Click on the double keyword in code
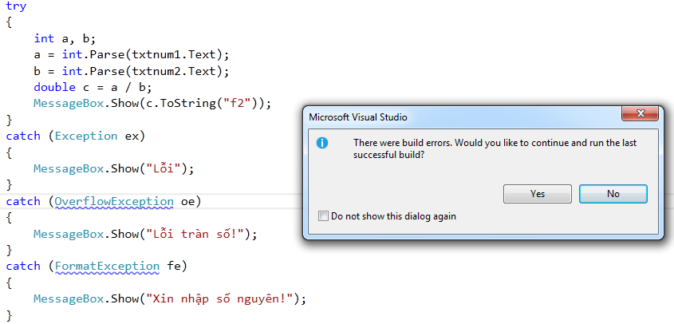Image resolution: width=674 pixels, height=324 pixels. [x=54, y=87]
